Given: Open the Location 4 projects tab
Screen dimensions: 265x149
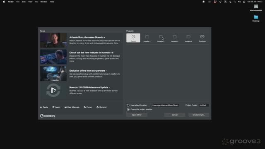Looking at the screenshot, I should (x=188, y=38).
